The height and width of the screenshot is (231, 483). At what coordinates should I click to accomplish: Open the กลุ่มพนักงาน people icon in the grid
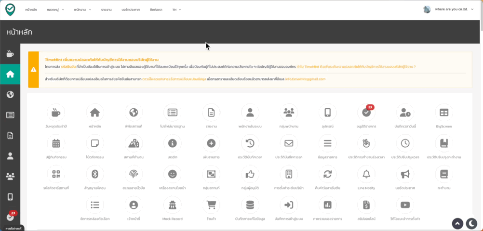click(x=289, y=113)
